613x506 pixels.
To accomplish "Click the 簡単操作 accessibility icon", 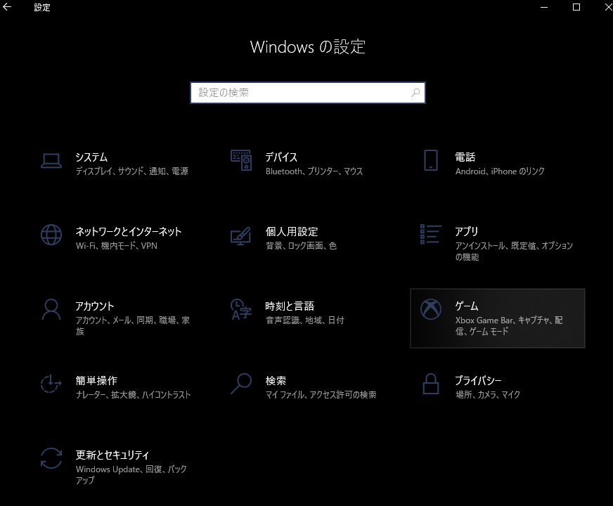I will [x=51, y=384].
